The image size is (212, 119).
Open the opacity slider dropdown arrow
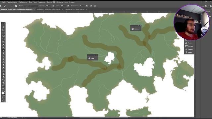click(x=50, y=6)
